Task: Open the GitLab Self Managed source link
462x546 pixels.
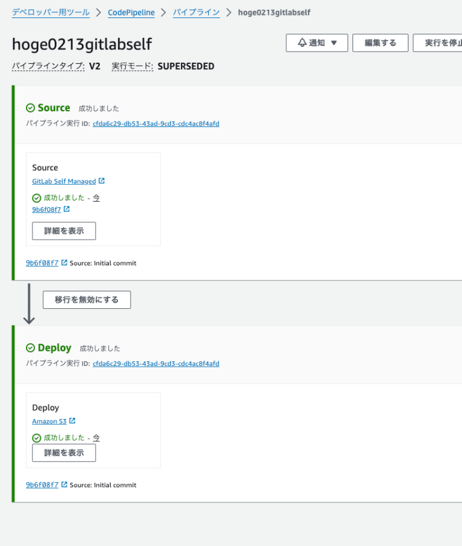Action: click(x=64, y=181)
